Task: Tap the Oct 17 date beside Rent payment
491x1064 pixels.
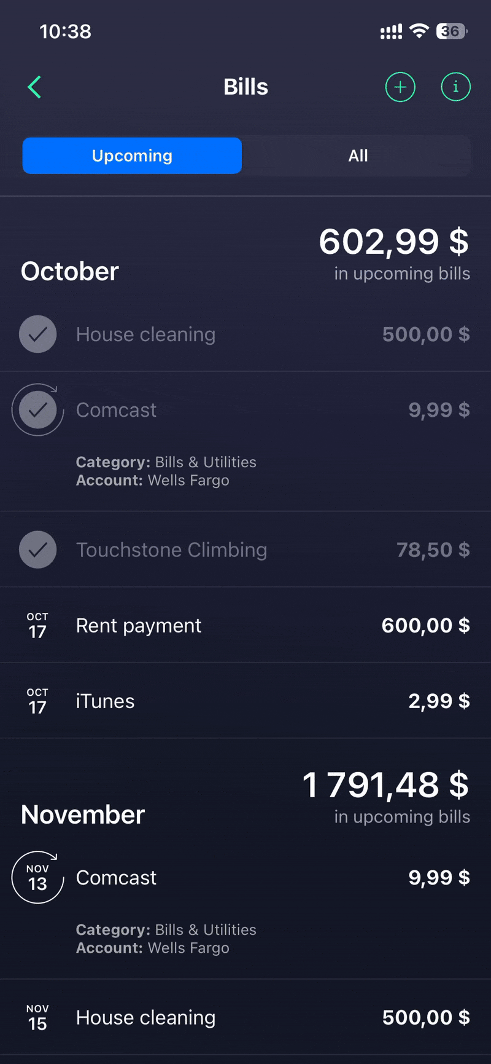Action: 37,626
